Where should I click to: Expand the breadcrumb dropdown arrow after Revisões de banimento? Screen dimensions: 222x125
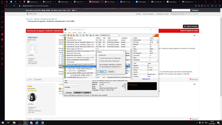(x=56, y=19)
